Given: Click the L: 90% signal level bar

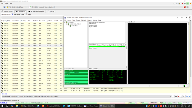Looking at the screenshot, I should pos(130,103).
